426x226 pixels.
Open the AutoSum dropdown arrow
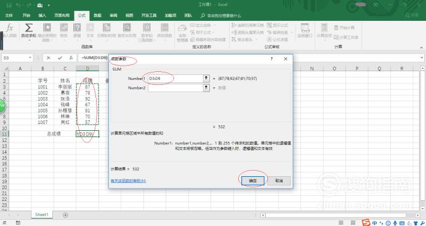pos(29,41)
